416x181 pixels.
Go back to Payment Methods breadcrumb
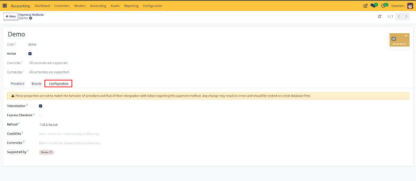click(31, 15)
